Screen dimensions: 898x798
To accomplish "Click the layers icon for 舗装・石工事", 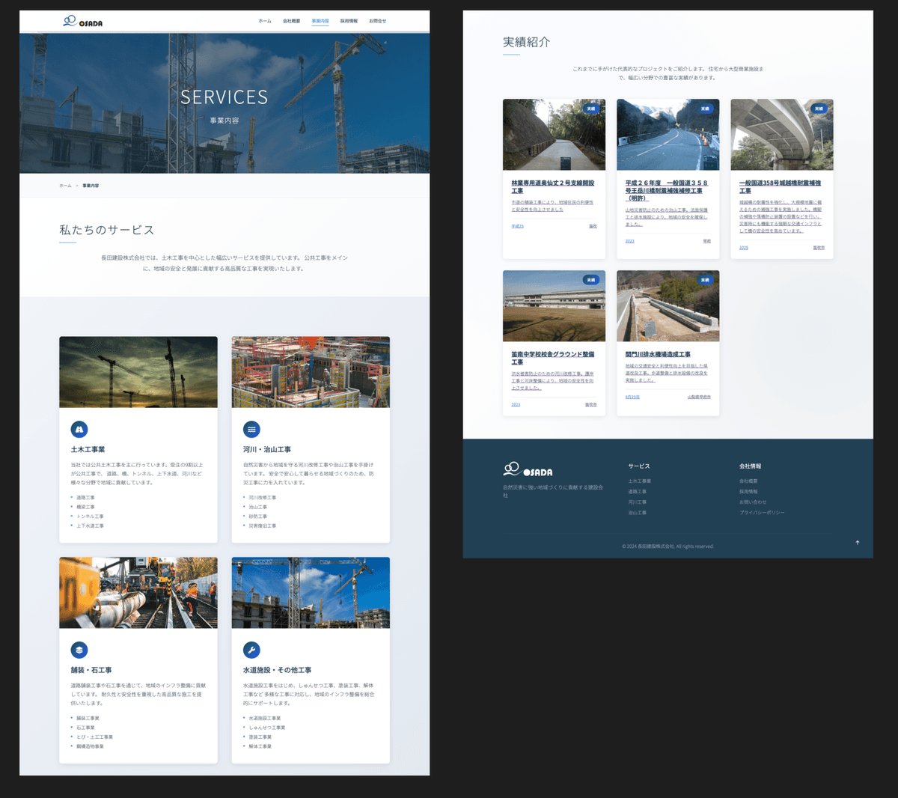I will click(79, 650).
